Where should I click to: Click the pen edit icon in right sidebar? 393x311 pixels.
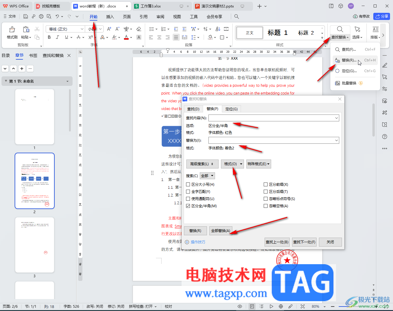point(385,65)
